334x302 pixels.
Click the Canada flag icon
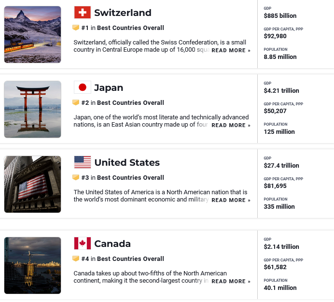pos(83,244)
